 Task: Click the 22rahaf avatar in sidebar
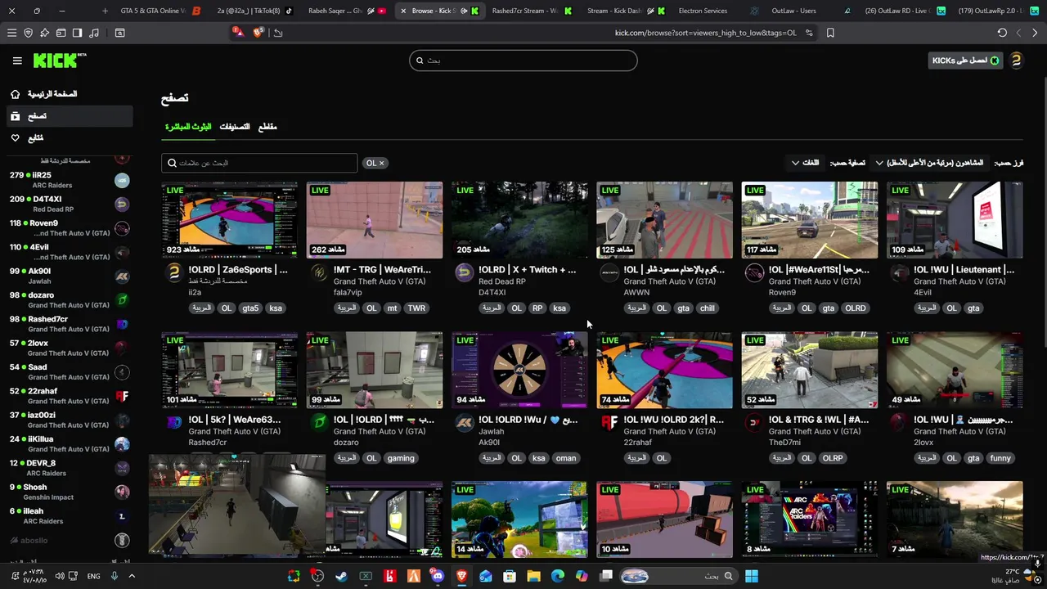tap(122, 396)
